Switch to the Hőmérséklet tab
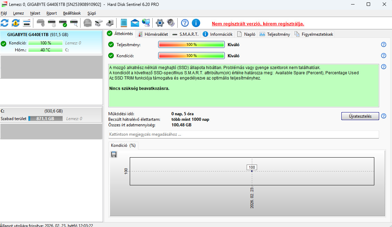The image size is (392, 227). click(153, 34)
